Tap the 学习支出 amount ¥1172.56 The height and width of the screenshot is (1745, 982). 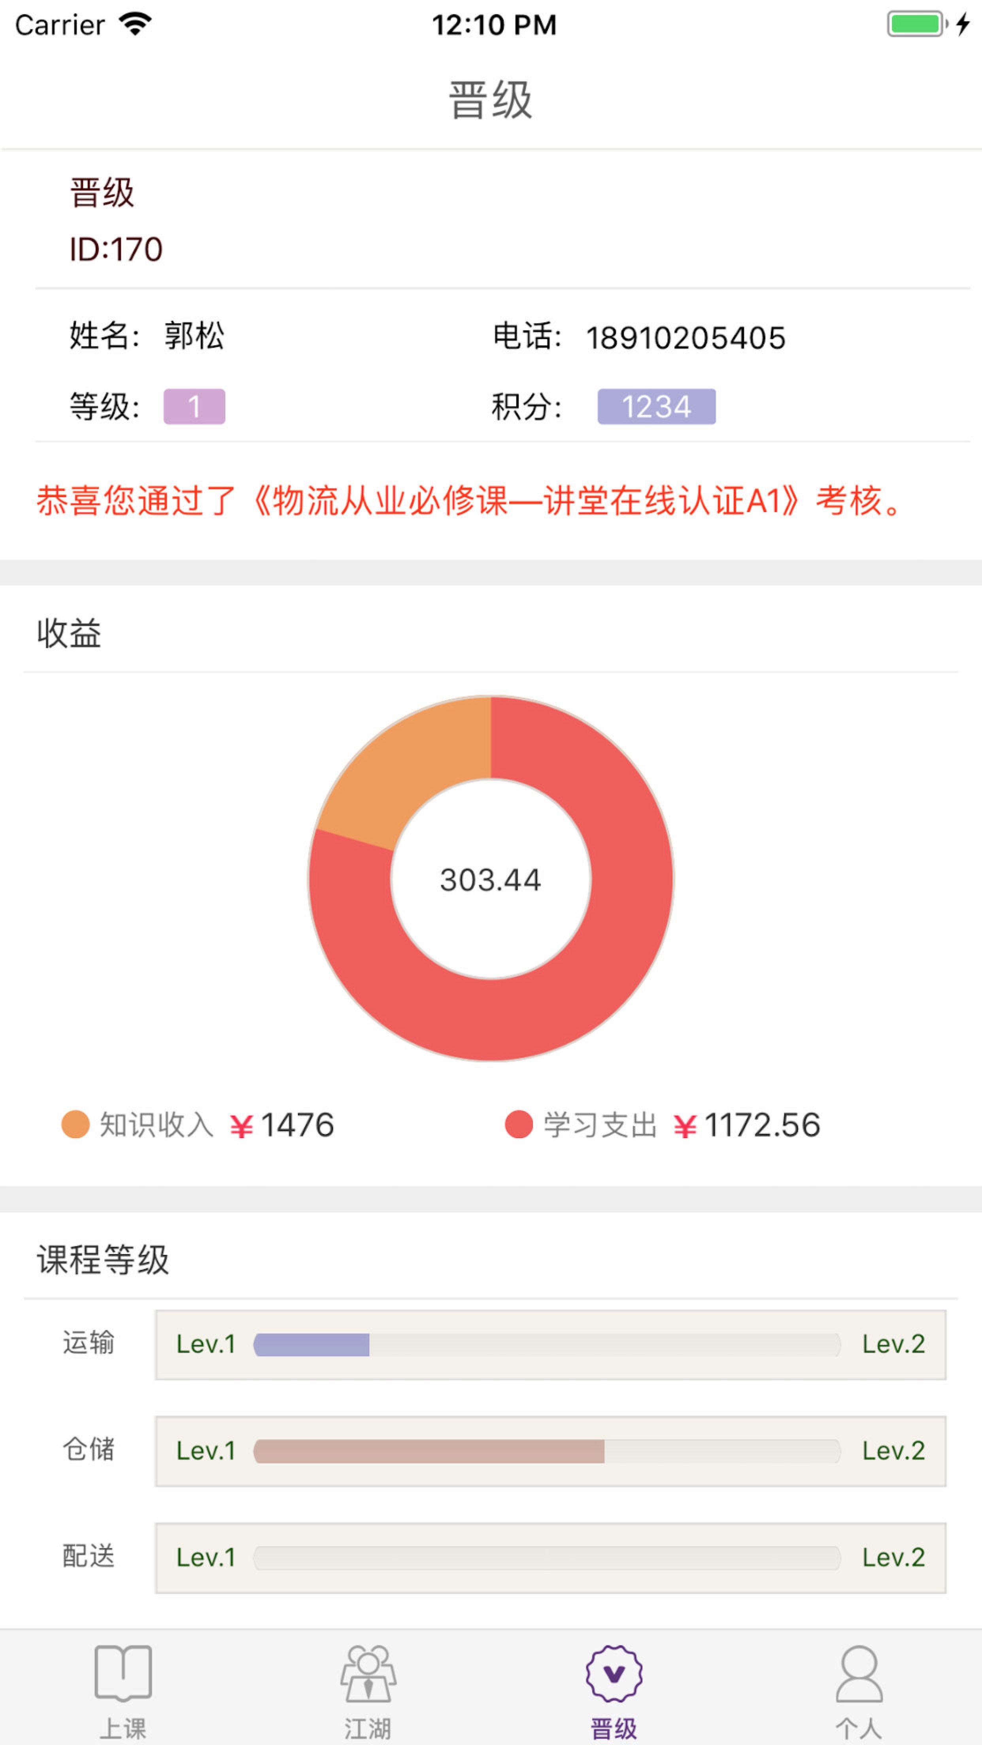(747, 1125)
